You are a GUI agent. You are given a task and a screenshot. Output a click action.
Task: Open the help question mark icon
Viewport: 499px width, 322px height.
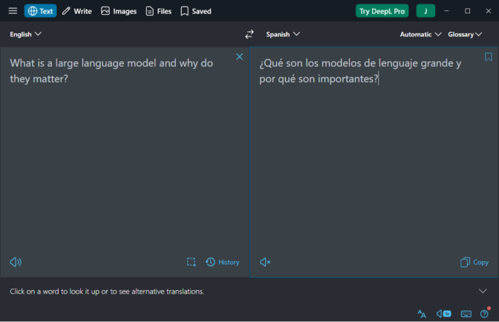(484, 314)
